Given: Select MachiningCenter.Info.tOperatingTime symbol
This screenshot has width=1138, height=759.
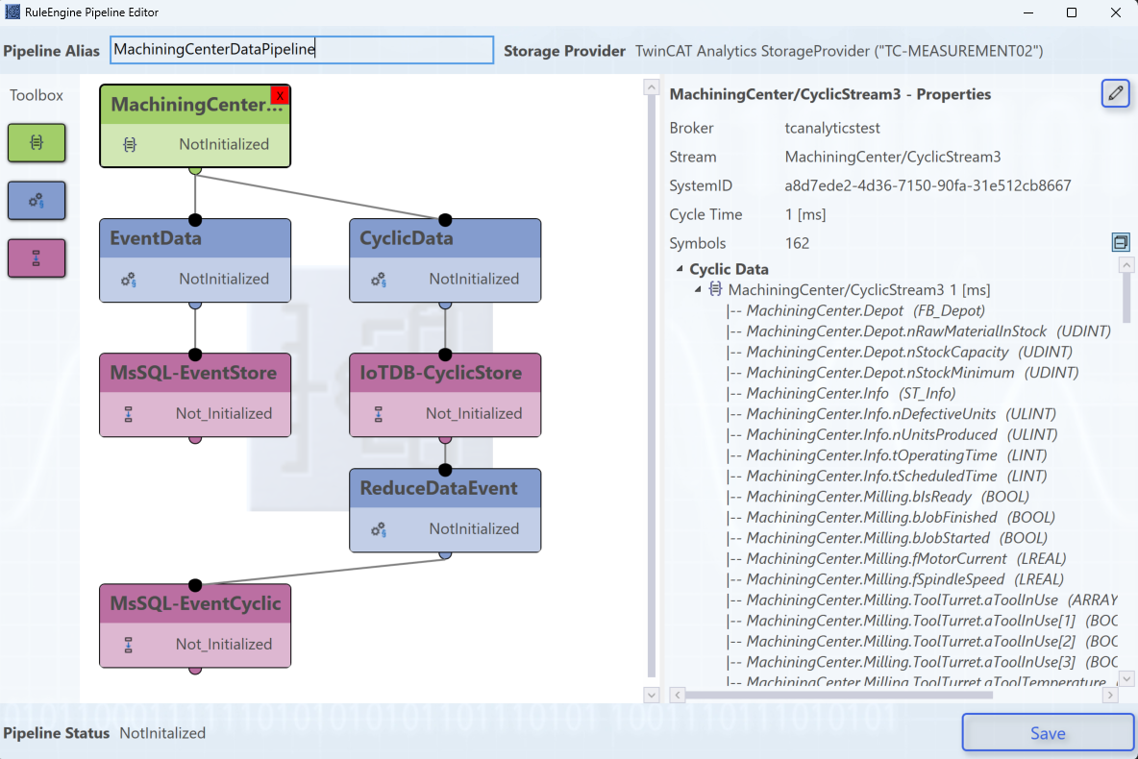Looking at the screenshot, I should click(x=897, y=455).
